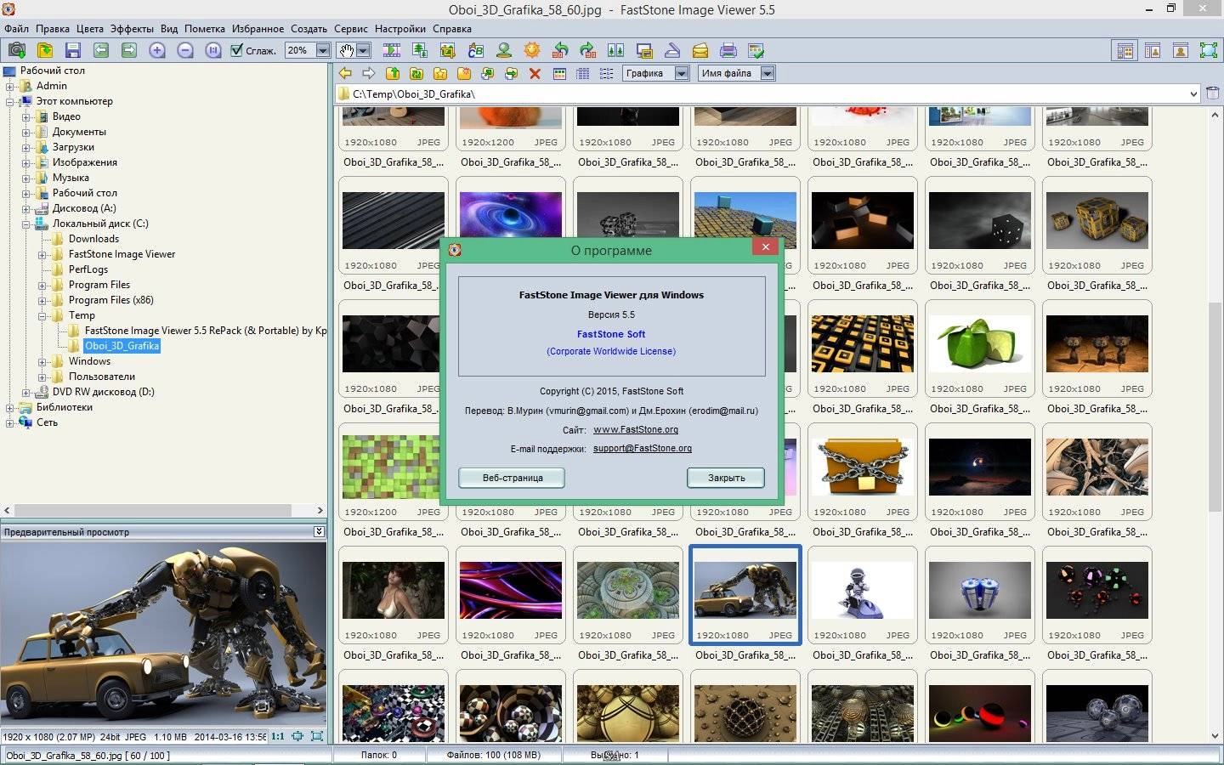Close the О программе dialog with the X

(765, 247)
